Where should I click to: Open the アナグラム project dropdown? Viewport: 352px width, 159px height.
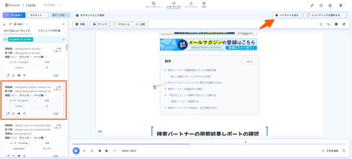52,5
